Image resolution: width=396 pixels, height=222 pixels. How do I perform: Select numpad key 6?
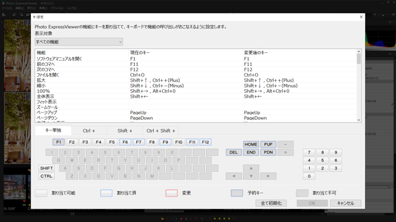point(336,160)
